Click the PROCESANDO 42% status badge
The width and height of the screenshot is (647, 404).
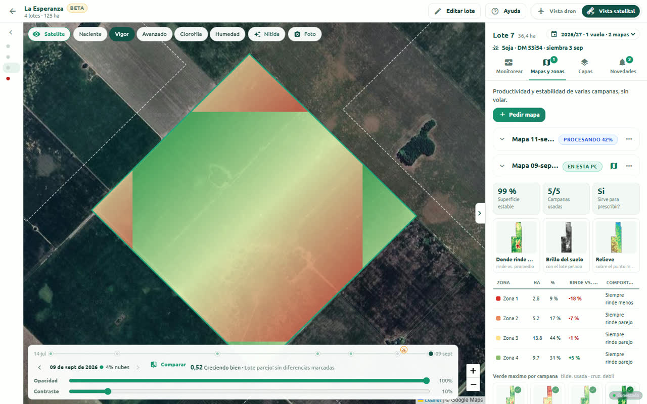coord(588,139)
